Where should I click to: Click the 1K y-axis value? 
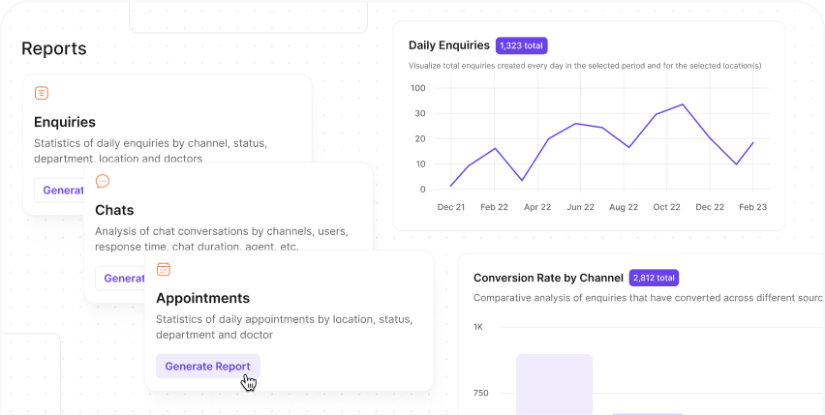click(x=477, y=327)
